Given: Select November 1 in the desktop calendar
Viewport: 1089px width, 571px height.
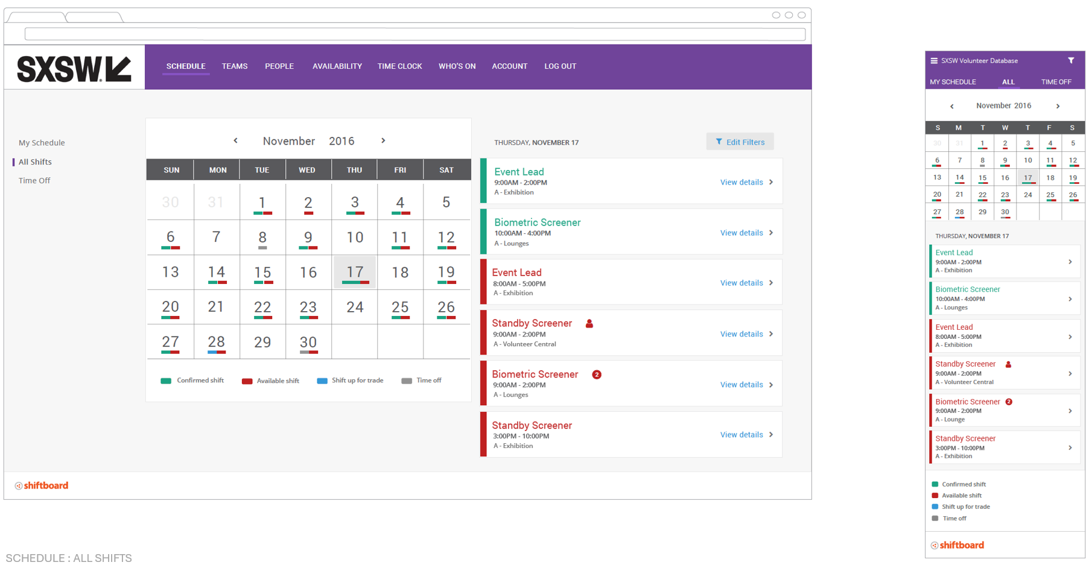Looking at the screenshot, I should coord(262,203).
